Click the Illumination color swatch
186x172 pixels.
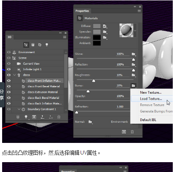tap(97, 38)
